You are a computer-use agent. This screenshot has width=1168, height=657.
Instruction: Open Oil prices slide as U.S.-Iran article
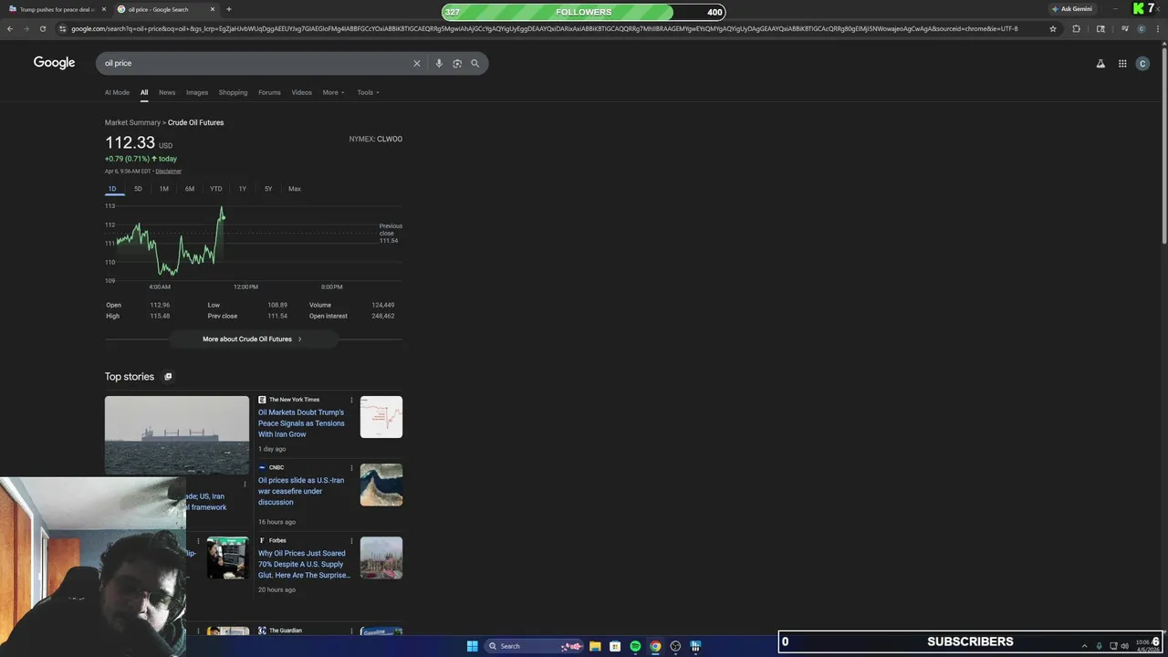pos(301,491)
